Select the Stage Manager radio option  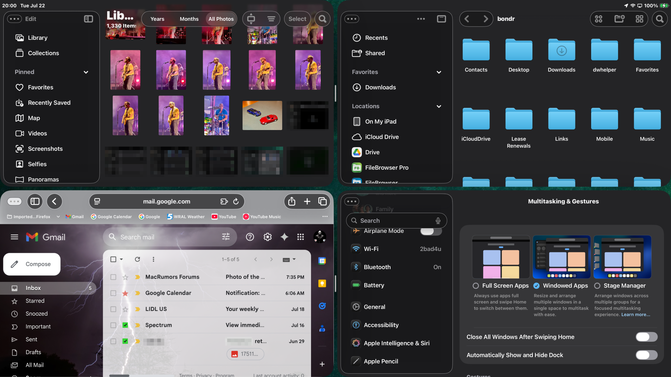click(x=597, y=286)
